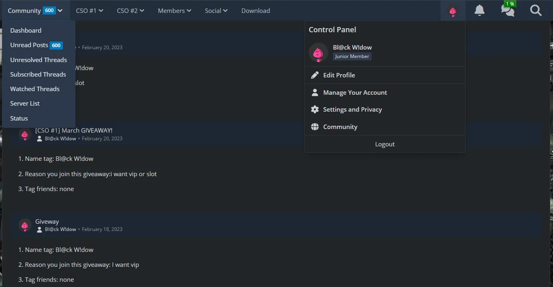Viewport: 553px width, 287px height.
Task: Expand the CSO #2 dropdown menu
Action: (131, 10)
